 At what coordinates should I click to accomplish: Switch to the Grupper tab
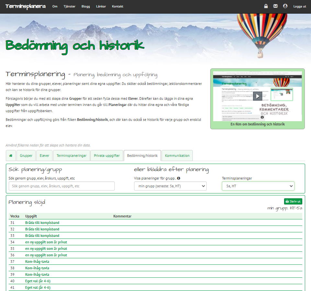click(26, 156)
